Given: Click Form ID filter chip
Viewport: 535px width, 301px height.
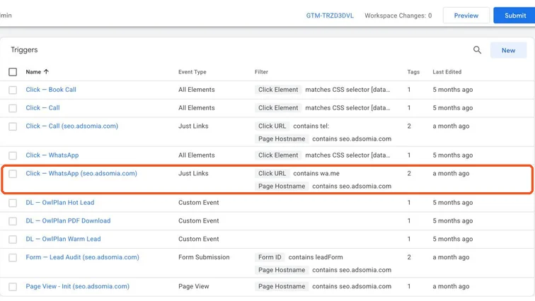Looking at the screenshot, I should (x=270, y=257).
